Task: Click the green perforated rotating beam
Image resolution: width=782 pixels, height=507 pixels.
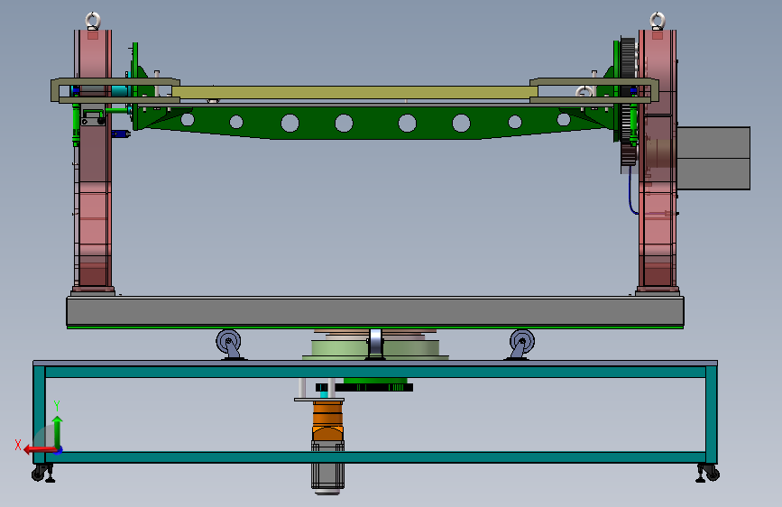Action: [x=374, y=123]
